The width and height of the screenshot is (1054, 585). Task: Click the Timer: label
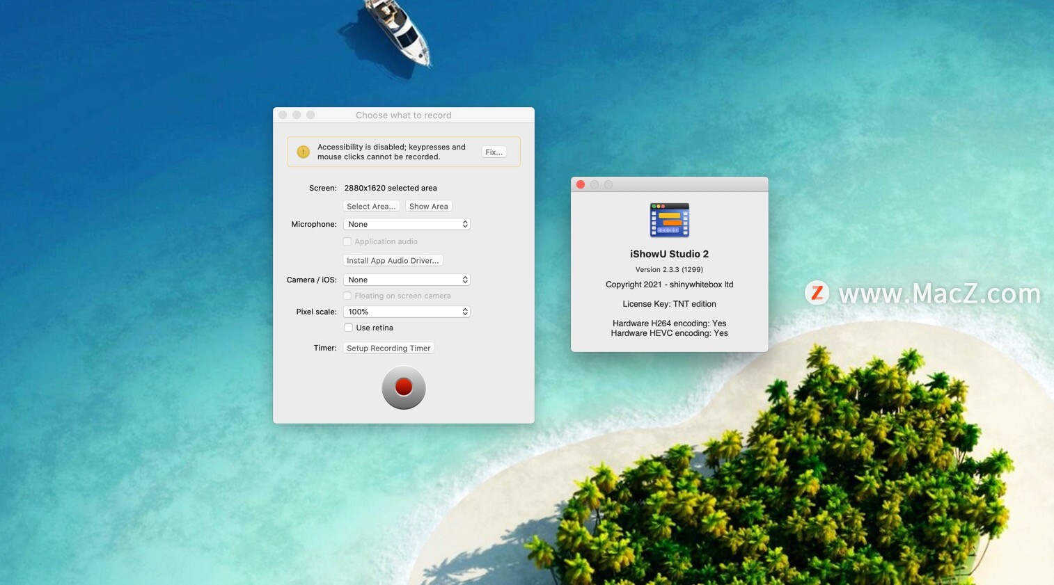(325, 348)
